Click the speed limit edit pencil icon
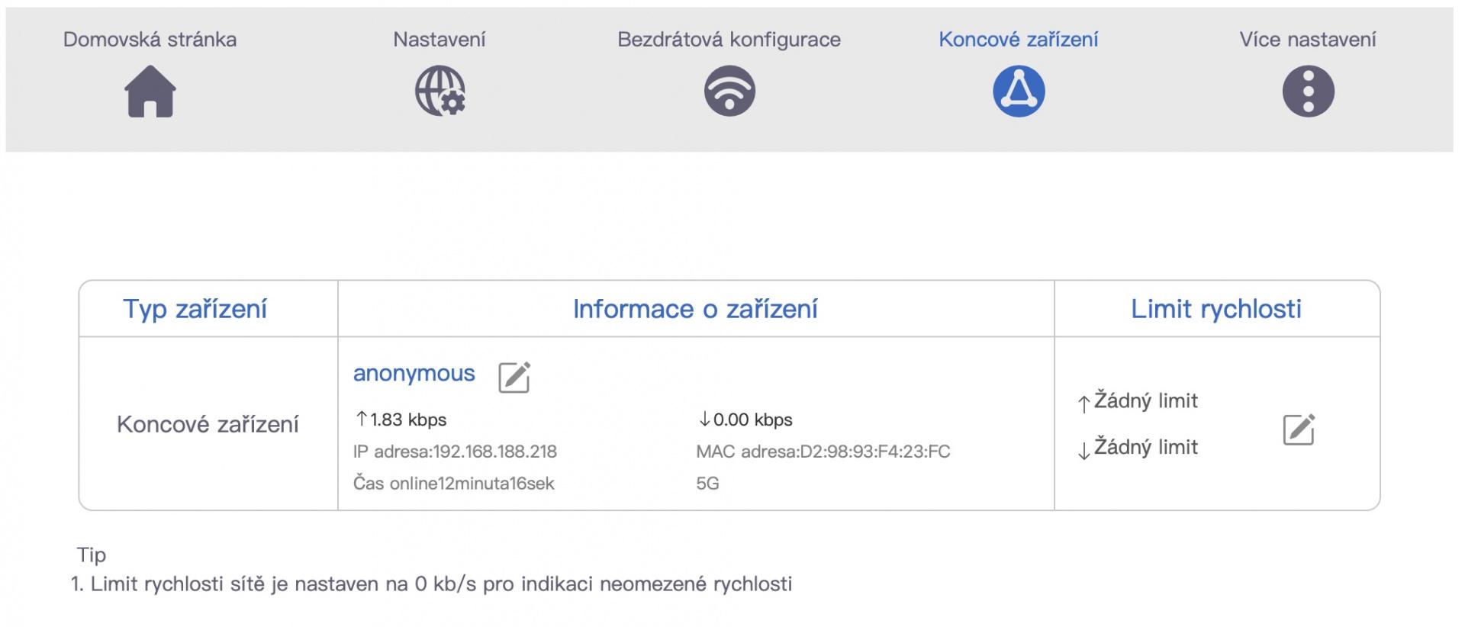 point(1299,429)
